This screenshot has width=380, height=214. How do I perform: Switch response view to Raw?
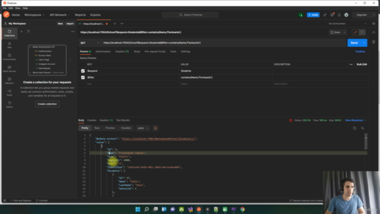97,128
